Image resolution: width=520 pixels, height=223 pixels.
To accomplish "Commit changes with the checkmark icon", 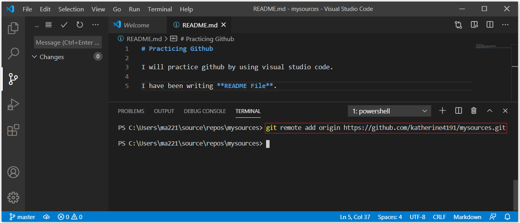I will pyautogui.click(x=64, y=25).
